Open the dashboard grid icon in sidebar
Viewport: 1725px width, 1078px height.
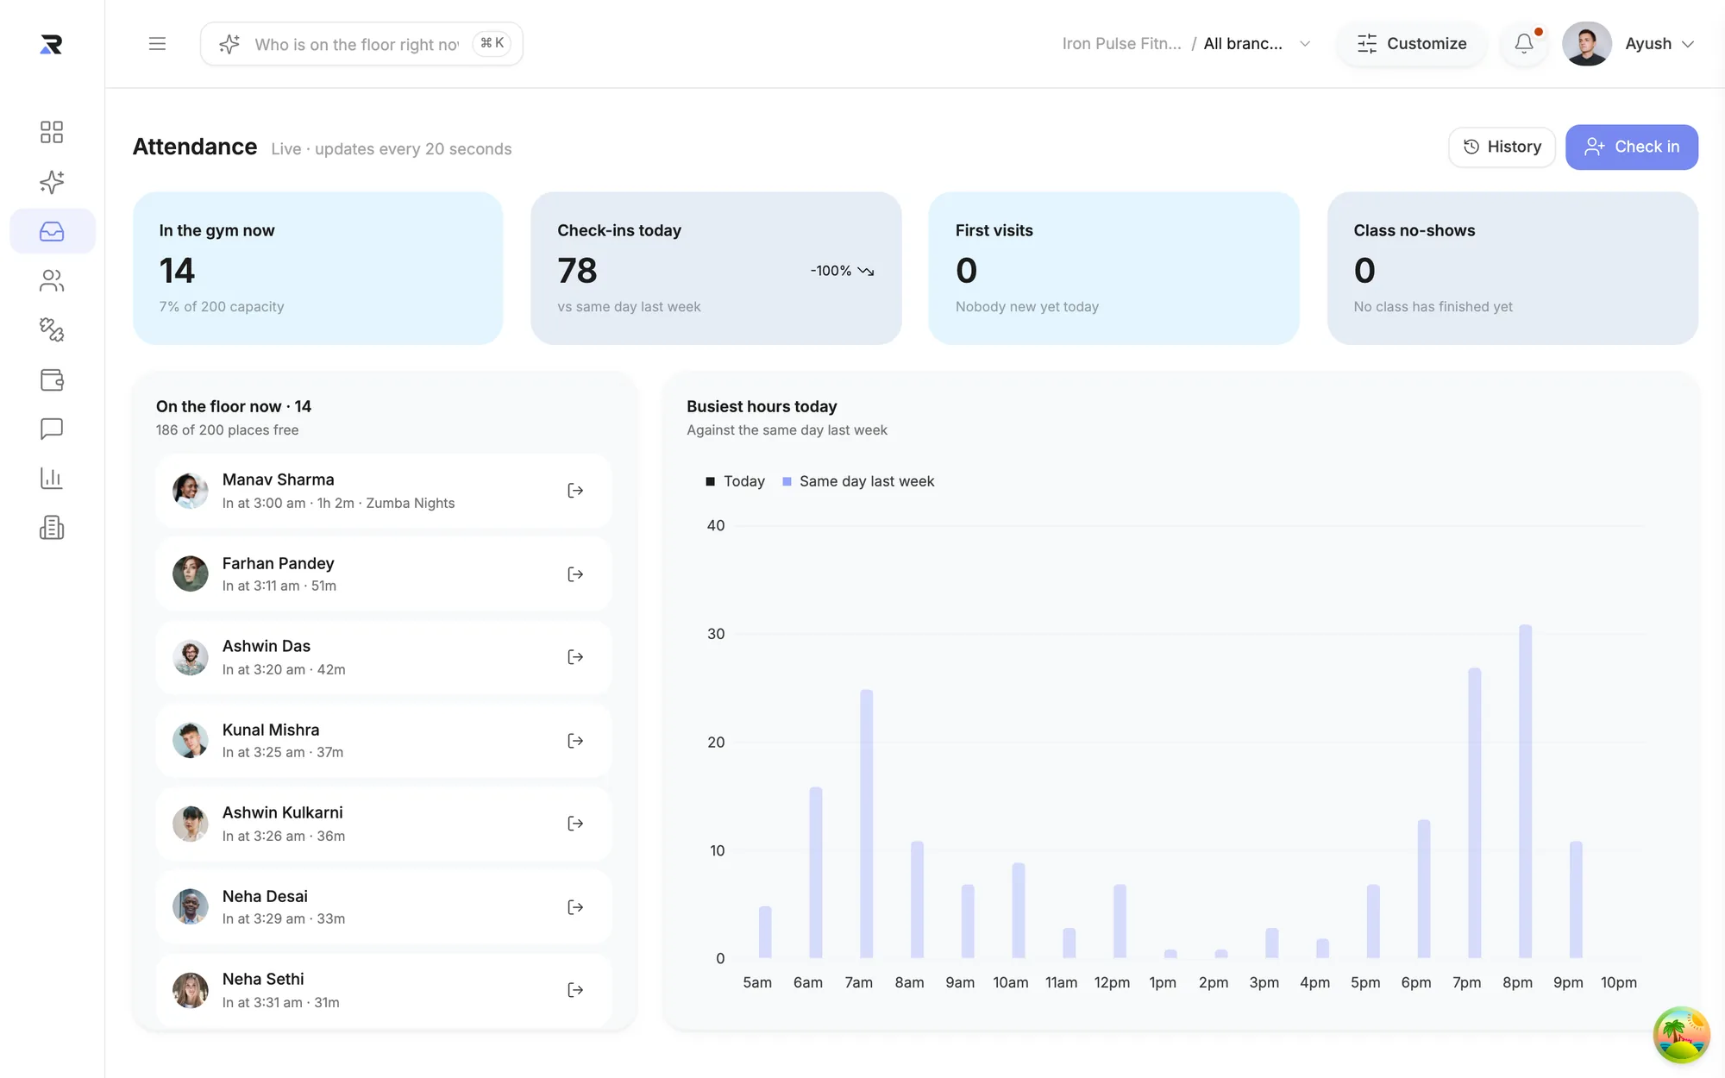[x=52, y=132]
